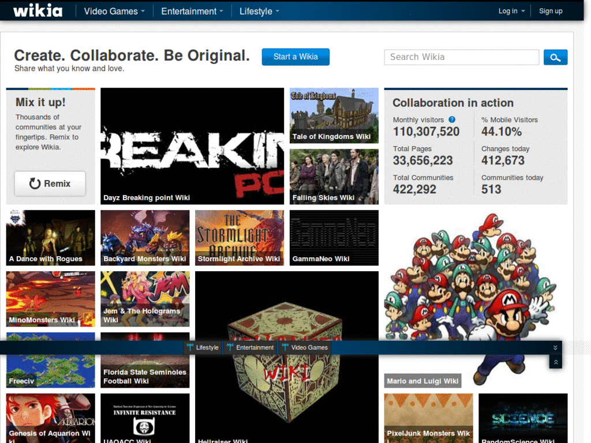Open the A Dance with Rogues tile
This screenshot has width=591, height=443.
click(51, 238)
